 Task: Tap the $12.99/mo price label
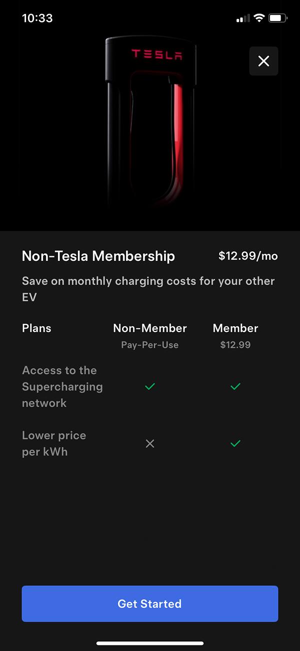(248, 256)
